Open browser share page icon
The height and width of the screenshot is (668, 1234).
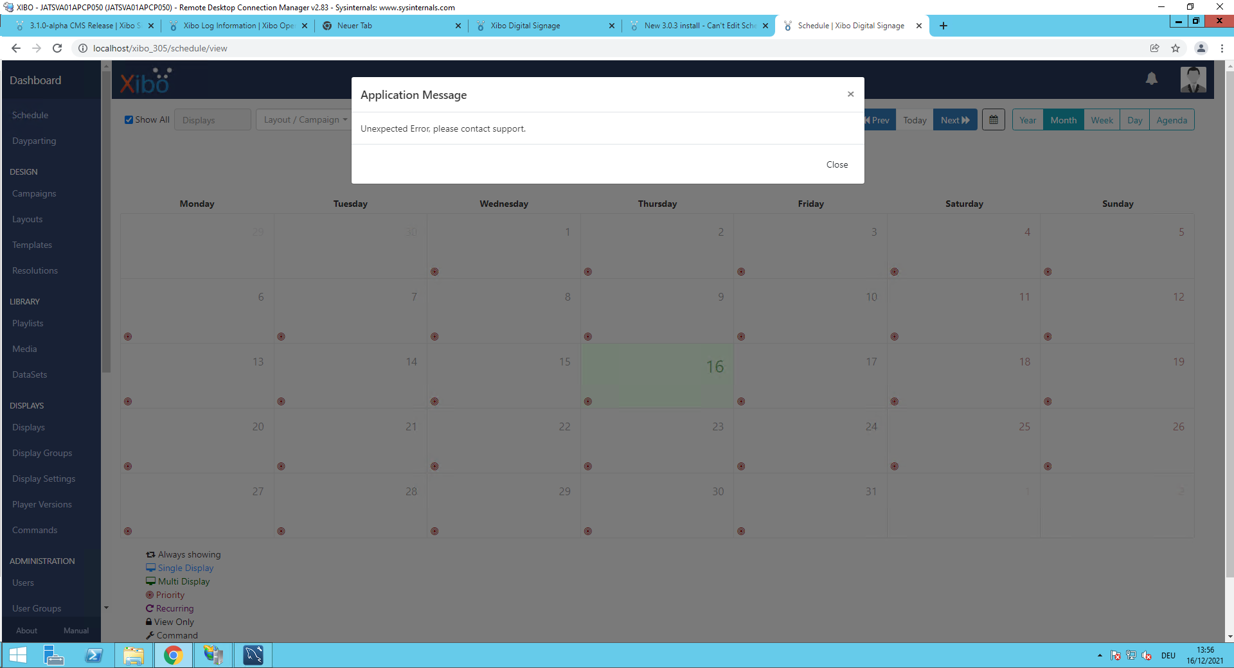(x=1154, y=48)
